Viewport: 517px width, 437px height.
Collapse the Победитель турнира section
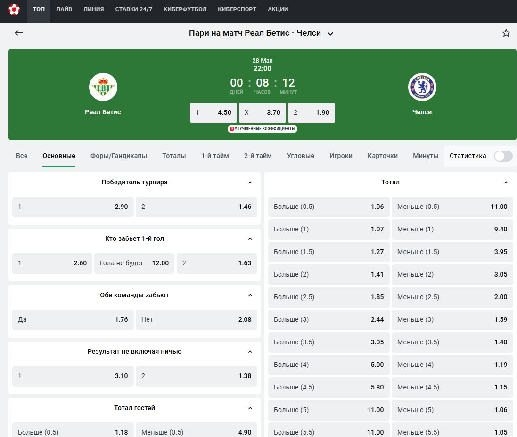[250, 183]
